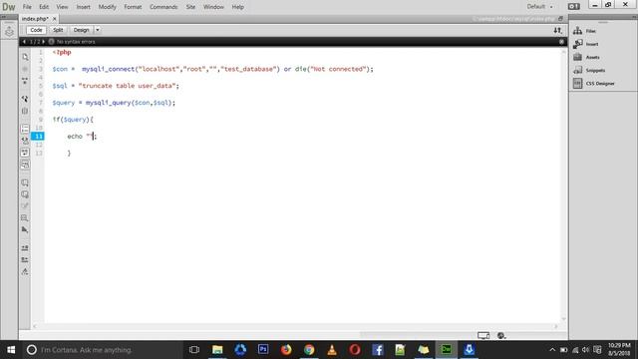Open the Format menu
The height and width of the screenshot is (359, 638).
[133, 7]
